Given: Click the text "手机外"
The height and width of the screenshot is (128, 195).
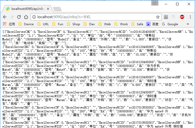Looking at the screenshot, I should coord(186,115).
